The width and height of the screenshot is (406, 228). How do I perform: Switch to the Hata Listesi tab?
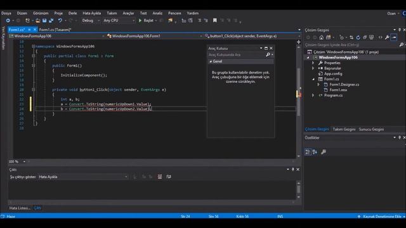coord(20,208)
